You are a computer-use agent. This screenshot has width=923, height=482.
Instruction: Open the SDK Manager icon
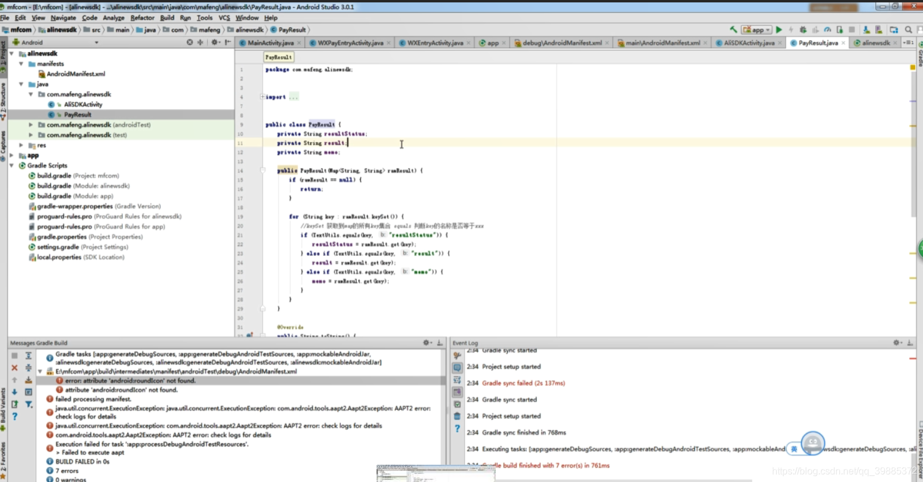click(x=866, y=29)
